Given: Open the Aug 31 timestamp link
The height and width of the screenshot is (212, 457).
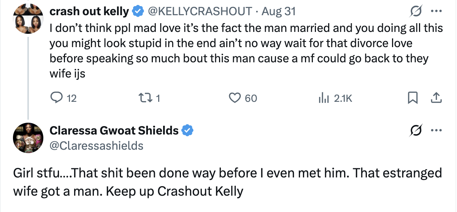Looking at the screenshot, I should (278, 12).
